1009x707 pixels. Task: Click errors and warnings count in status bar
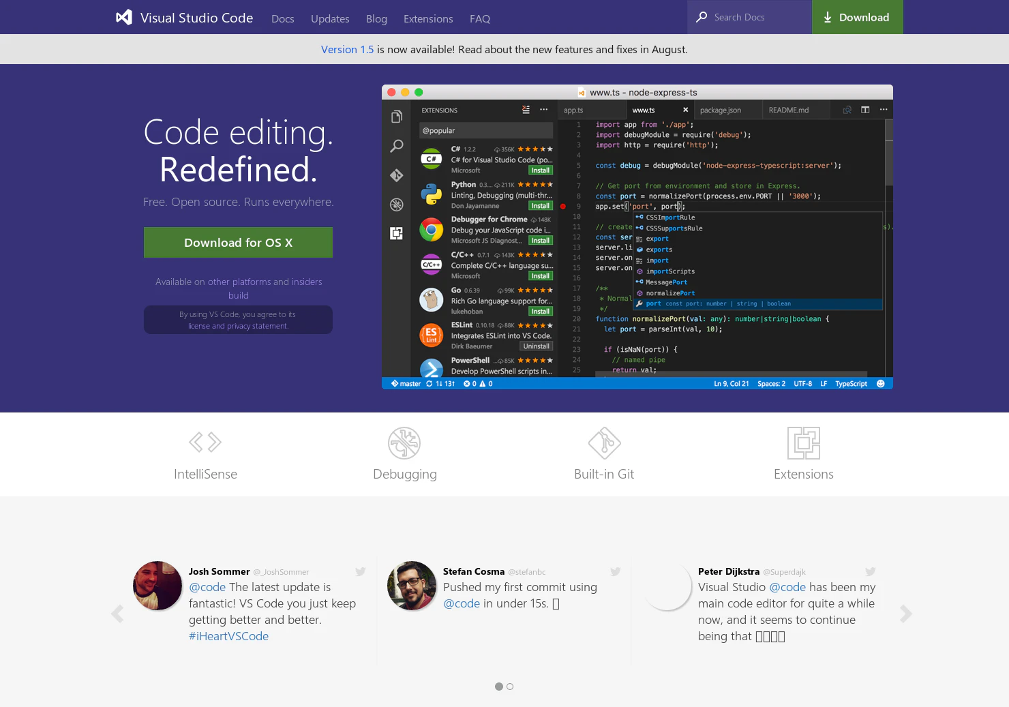[478, 384]
